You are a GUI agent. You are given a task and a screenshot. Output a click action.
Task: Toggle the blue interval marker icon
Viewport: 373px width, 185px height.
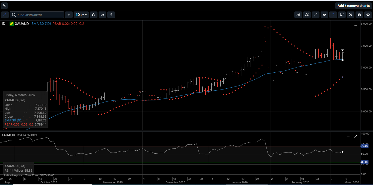coord(333,15)
